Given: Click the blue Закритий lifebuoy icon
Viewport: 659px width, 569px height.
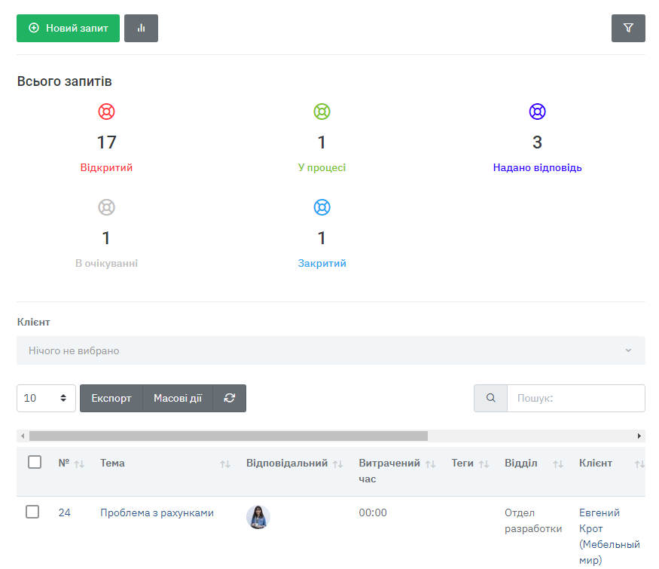Looking at the screenshot, I should point(322,207).
